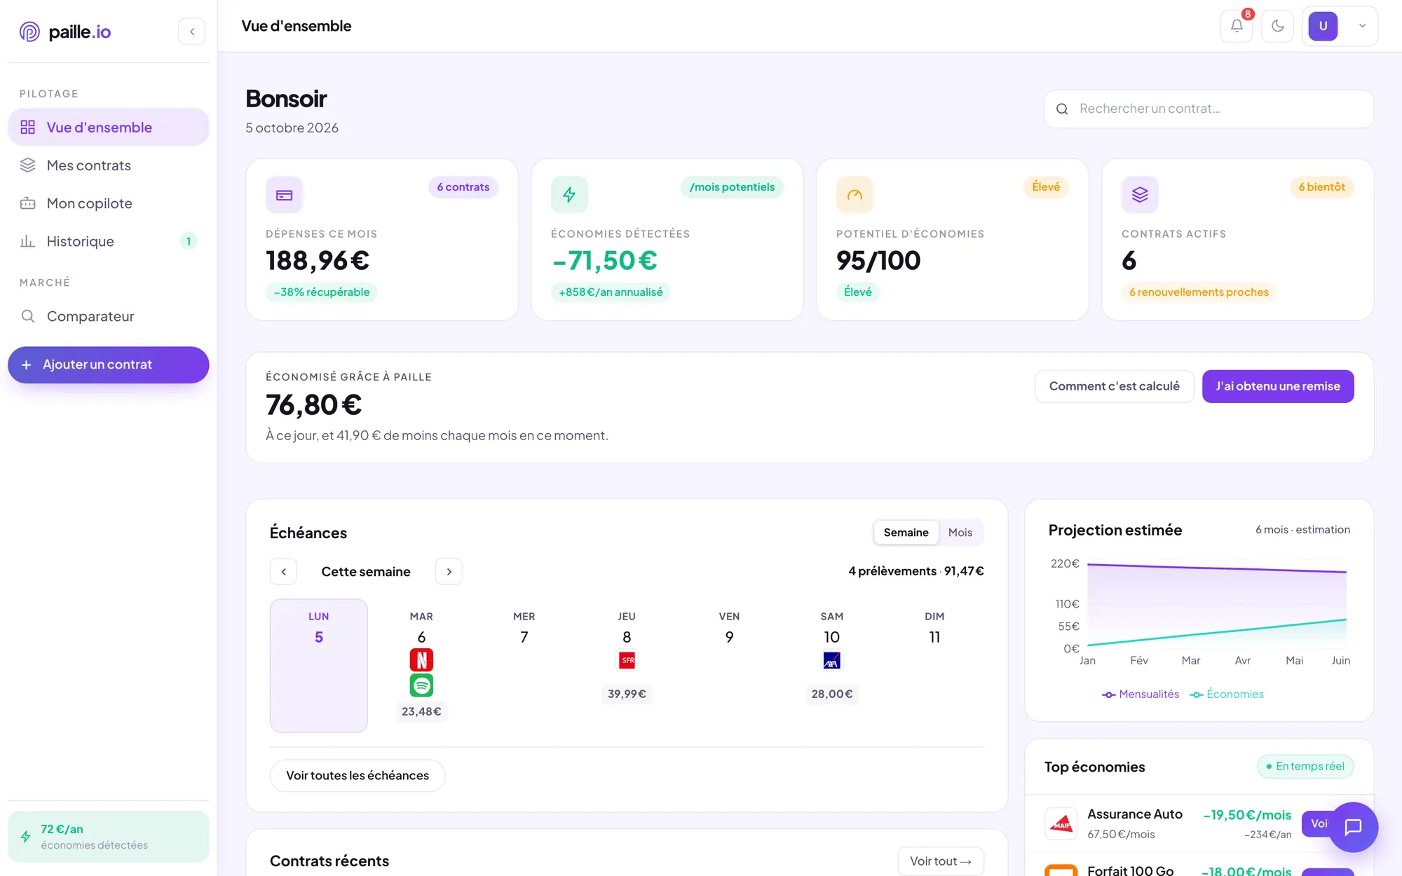This screenshot has height=876, width=1402.
Task: Open the notifications bell
Action: coord(1237,26)
